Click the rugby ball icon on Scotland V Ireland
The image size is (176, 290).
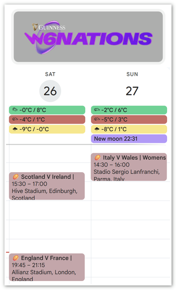pos(16,177)
